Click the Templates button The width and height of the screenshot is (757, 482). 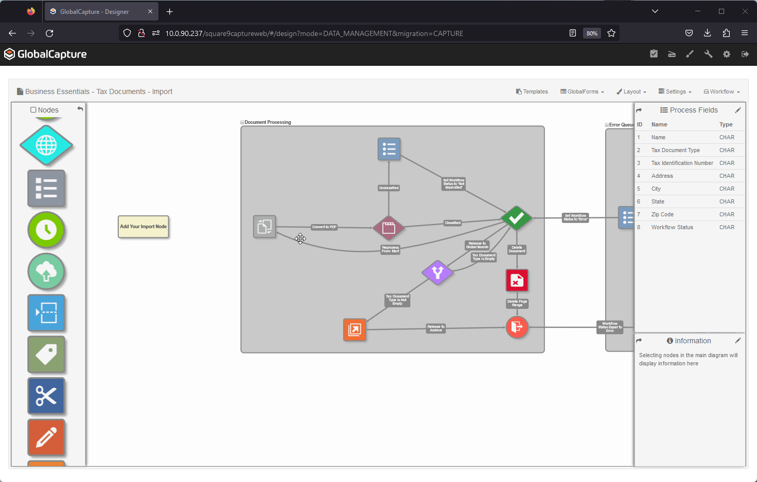[532, 91]
